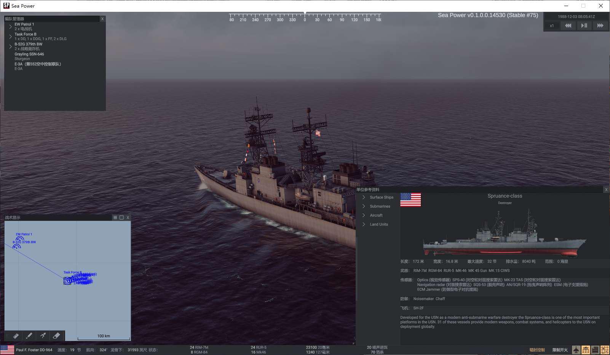610x355 pixels.
Task: Toggle play/pause of the simulation
Action: 584,26
